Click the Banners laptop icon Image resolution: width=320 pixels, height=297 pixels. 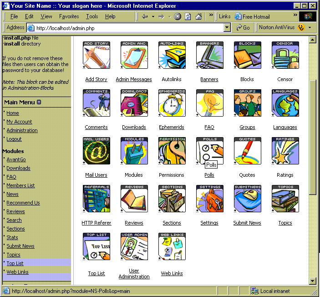(209, 56)
